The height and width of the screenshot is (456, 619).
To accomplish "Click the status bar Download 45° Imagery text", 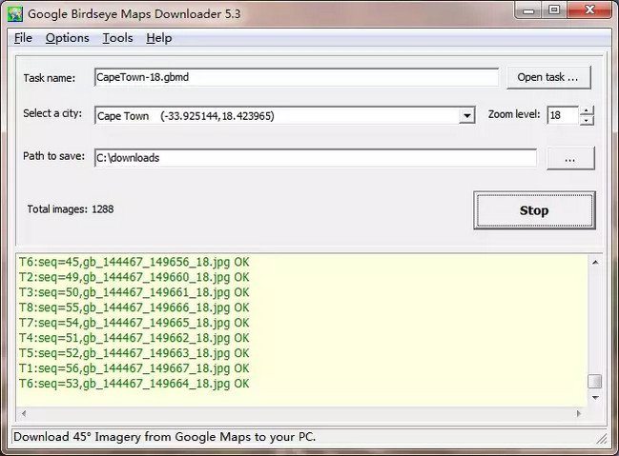I will (x=165, y=437).
